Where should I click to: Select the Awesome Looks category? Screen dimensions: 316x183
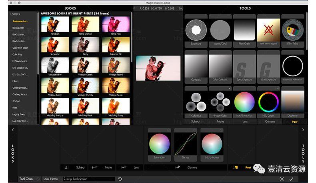click(x=20, y=21)
